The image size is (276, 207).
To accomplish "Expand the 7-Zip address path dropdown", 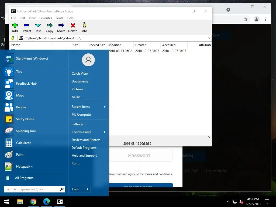I will [209, 38].
